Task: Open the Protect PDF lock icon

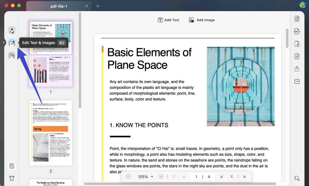Action: point(297,44)
